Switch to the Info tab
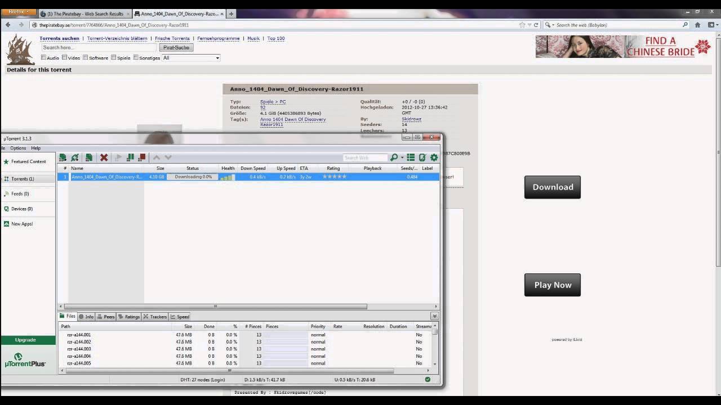This screenshot has height=405, width=721. click(x=86, y=317)
